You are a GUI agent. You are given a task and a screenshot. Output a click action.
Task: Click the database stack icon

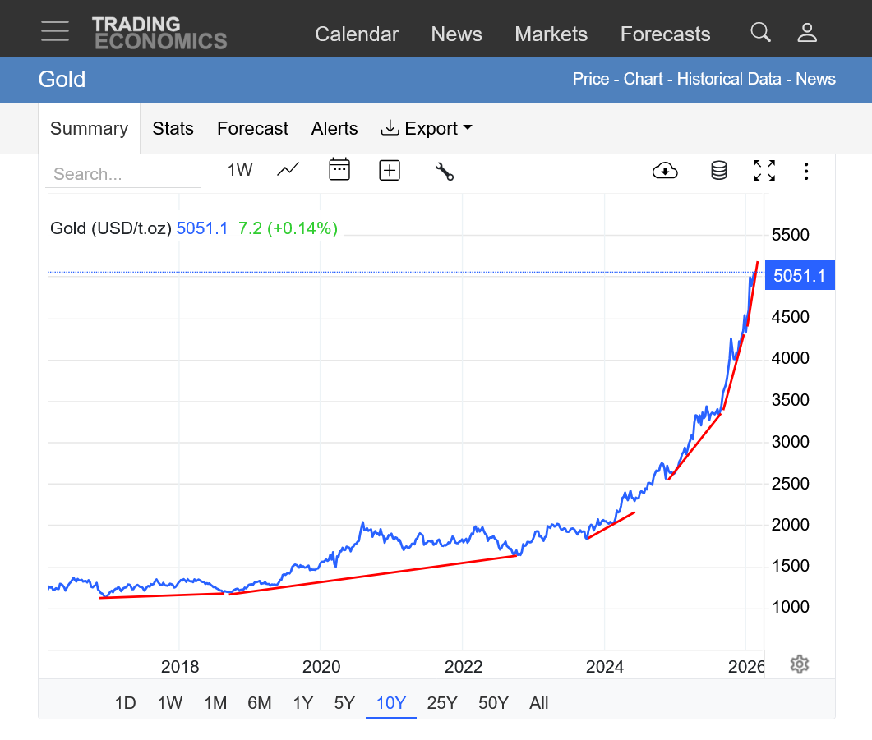719,171
